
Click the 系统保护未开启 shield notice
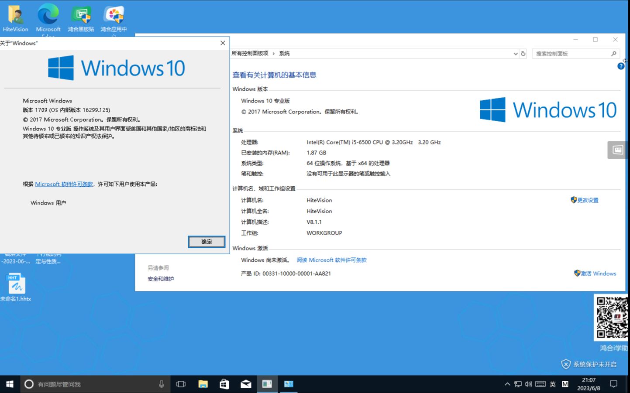click(589, 364)
